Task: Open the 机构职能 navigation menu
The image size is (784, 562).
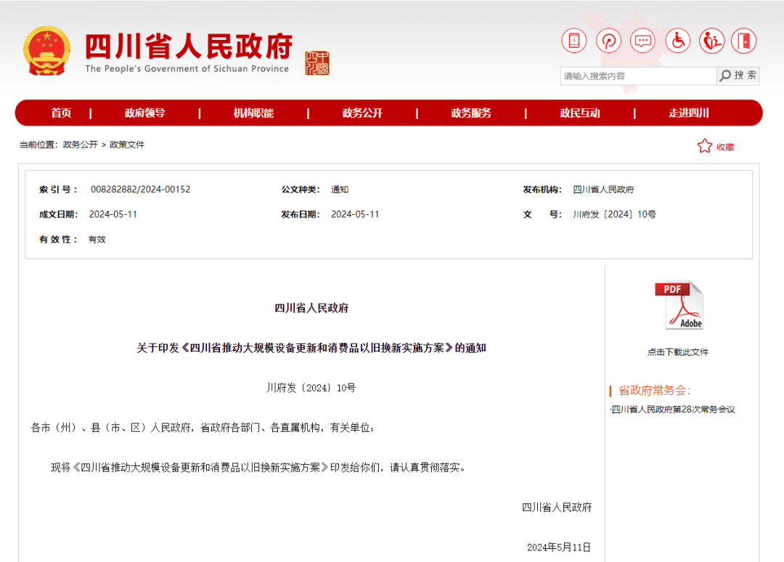Action: pyautogui.click(x=253, y=113)
